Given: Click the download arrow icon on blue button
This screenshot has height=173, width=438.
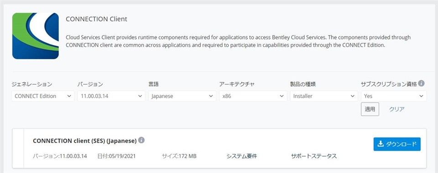Looking at the screenshot, I should [380, 144].
